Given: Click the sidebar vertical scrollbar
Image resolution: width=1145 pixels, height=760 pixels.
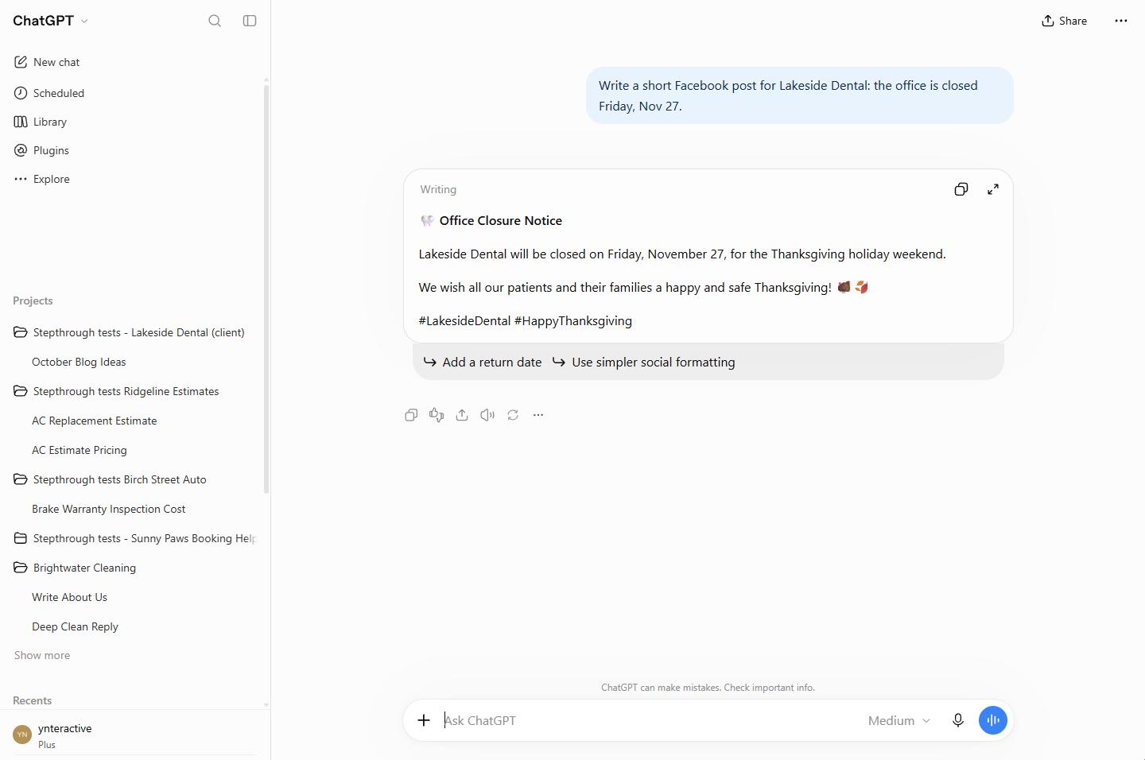Looking at the screenshot, I should pyautogui.click(x=266, y=289).
